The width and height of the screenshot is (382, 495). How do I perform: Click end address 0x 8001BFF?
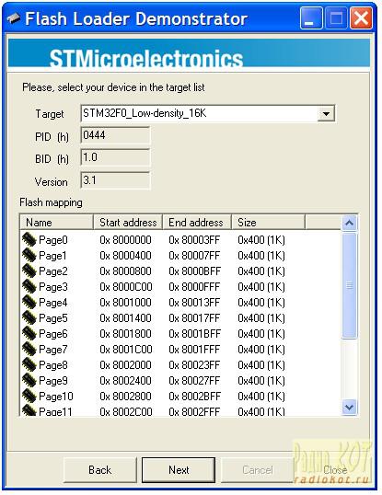[x=195, y=334]
